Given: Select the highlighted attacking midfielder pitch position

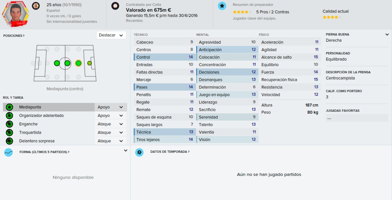Looking at the screenshot, I should click(x=78, y=63).
